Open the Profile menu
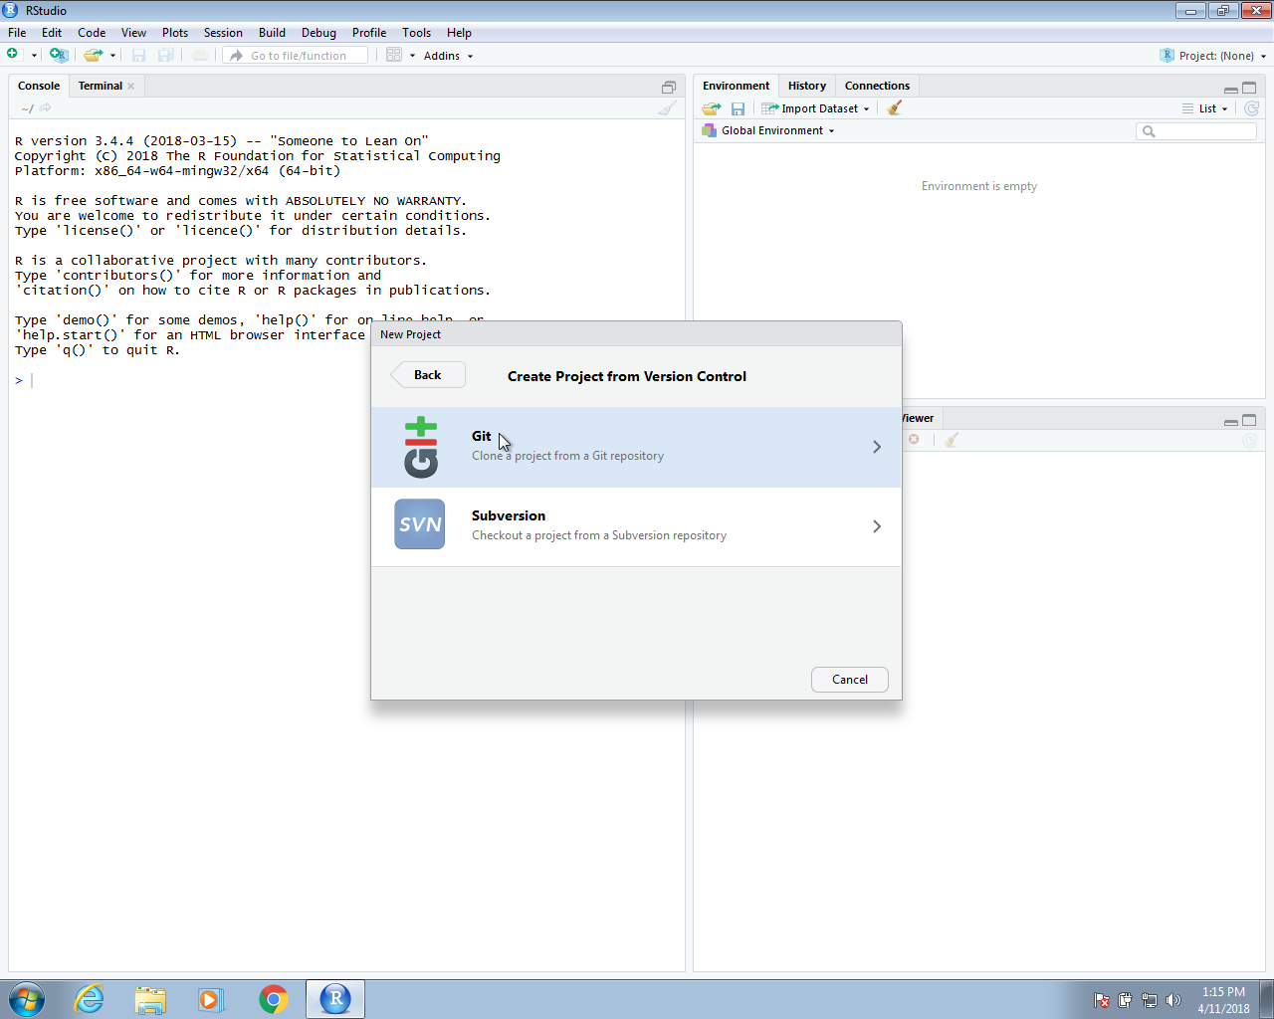The width and height of the screenshot is (1274, 1019). 369,33
